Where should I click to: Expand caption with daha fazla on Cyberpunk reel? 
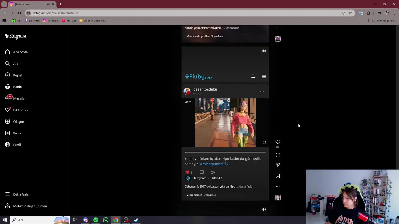click(246, 187)
